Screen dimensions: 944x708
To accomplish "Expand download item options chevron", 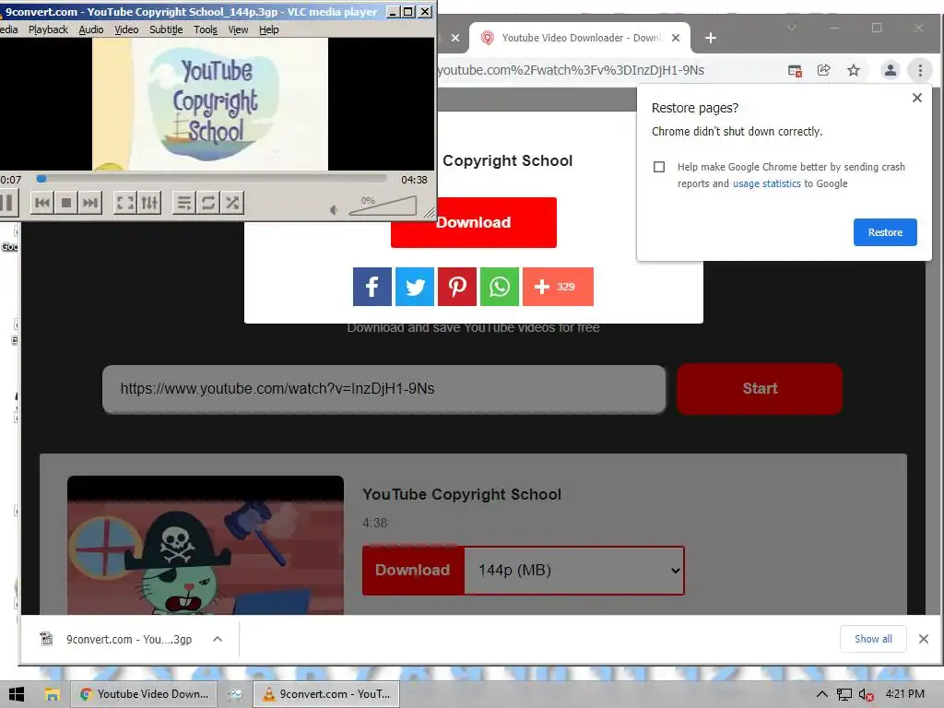I will [218, 640].
